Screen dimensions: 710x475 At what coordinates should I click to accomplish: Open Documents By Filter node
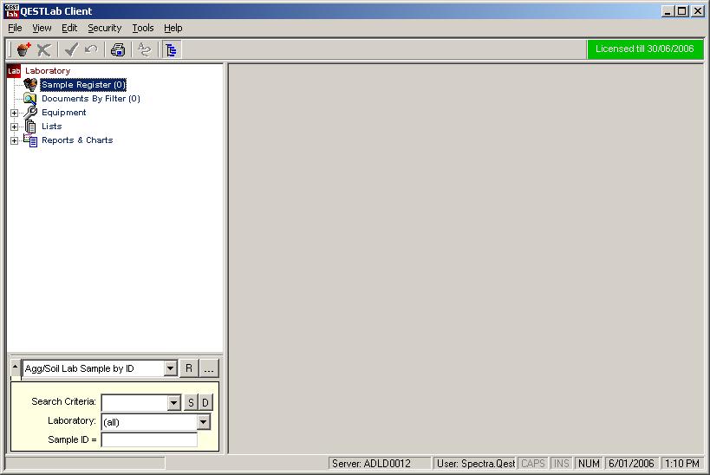tap(90, 99)
